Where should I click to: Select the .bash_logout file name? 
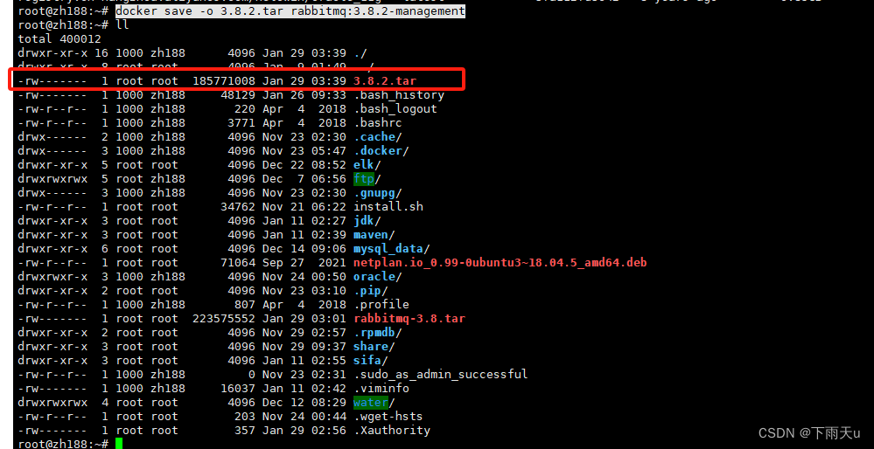pyautogui.click(x=395, y=109)
